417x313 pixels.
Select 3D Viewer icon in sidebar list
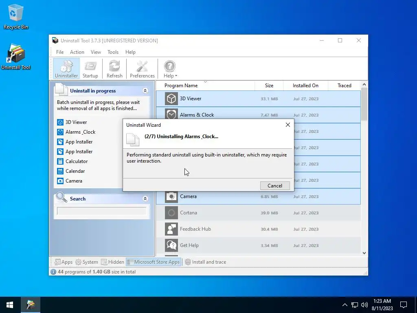[x=60, y=122]
